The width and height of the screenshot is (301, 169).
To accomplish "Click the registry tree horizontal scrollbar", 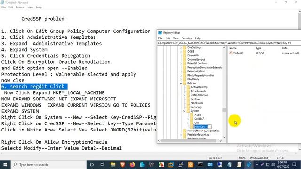I will coord(189,141).
